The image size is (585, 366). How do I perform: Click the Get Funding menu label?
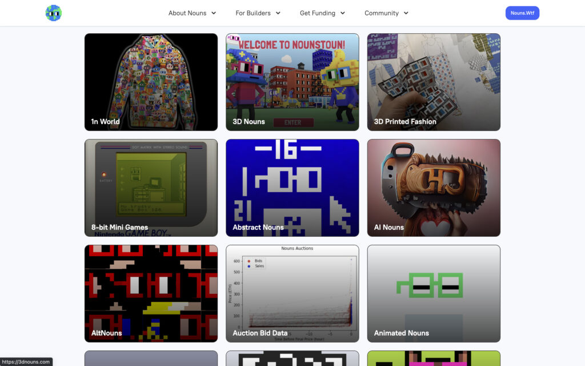(x=318, y=13)
